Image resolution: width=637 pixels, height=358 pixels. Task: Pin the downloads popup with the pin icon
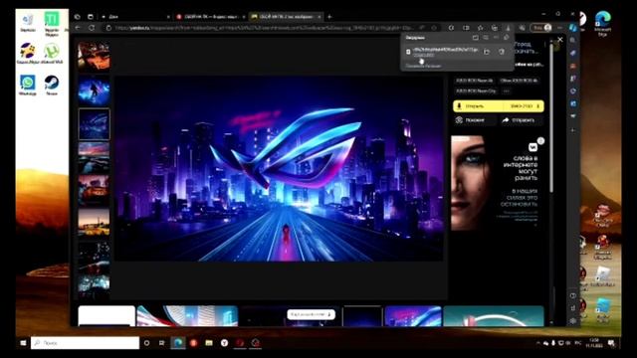pos(507,38)
